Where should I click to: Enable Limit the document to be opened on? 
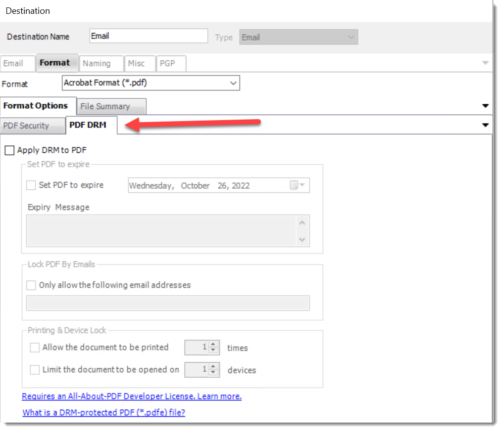pos(35,370)
